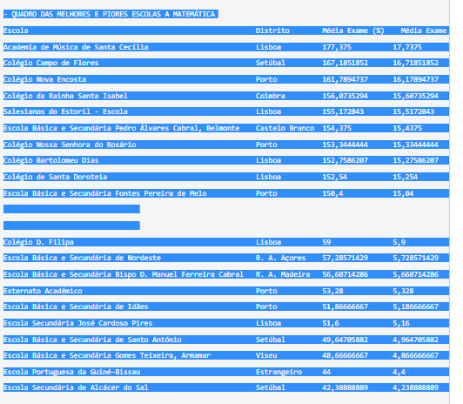Click Colégio Nova Encosta school name
The image size is (463, 404).
click(x=45, y=79)
